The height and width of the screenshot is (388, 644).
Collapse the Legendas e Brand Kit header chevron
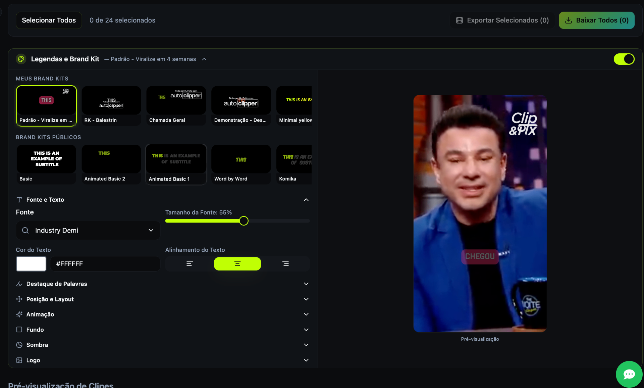pos(204,59)
